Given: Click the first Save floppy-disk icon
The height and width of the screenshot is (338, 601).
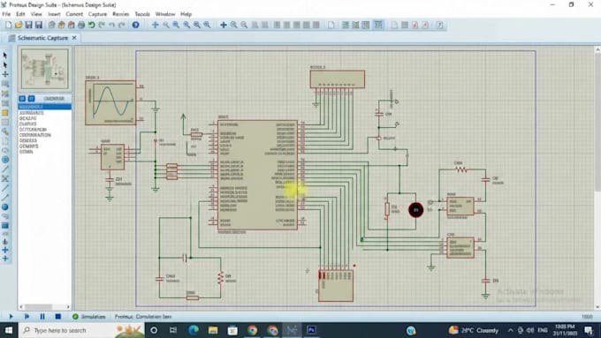Looking at the screenshot, I should coord(28,25).
